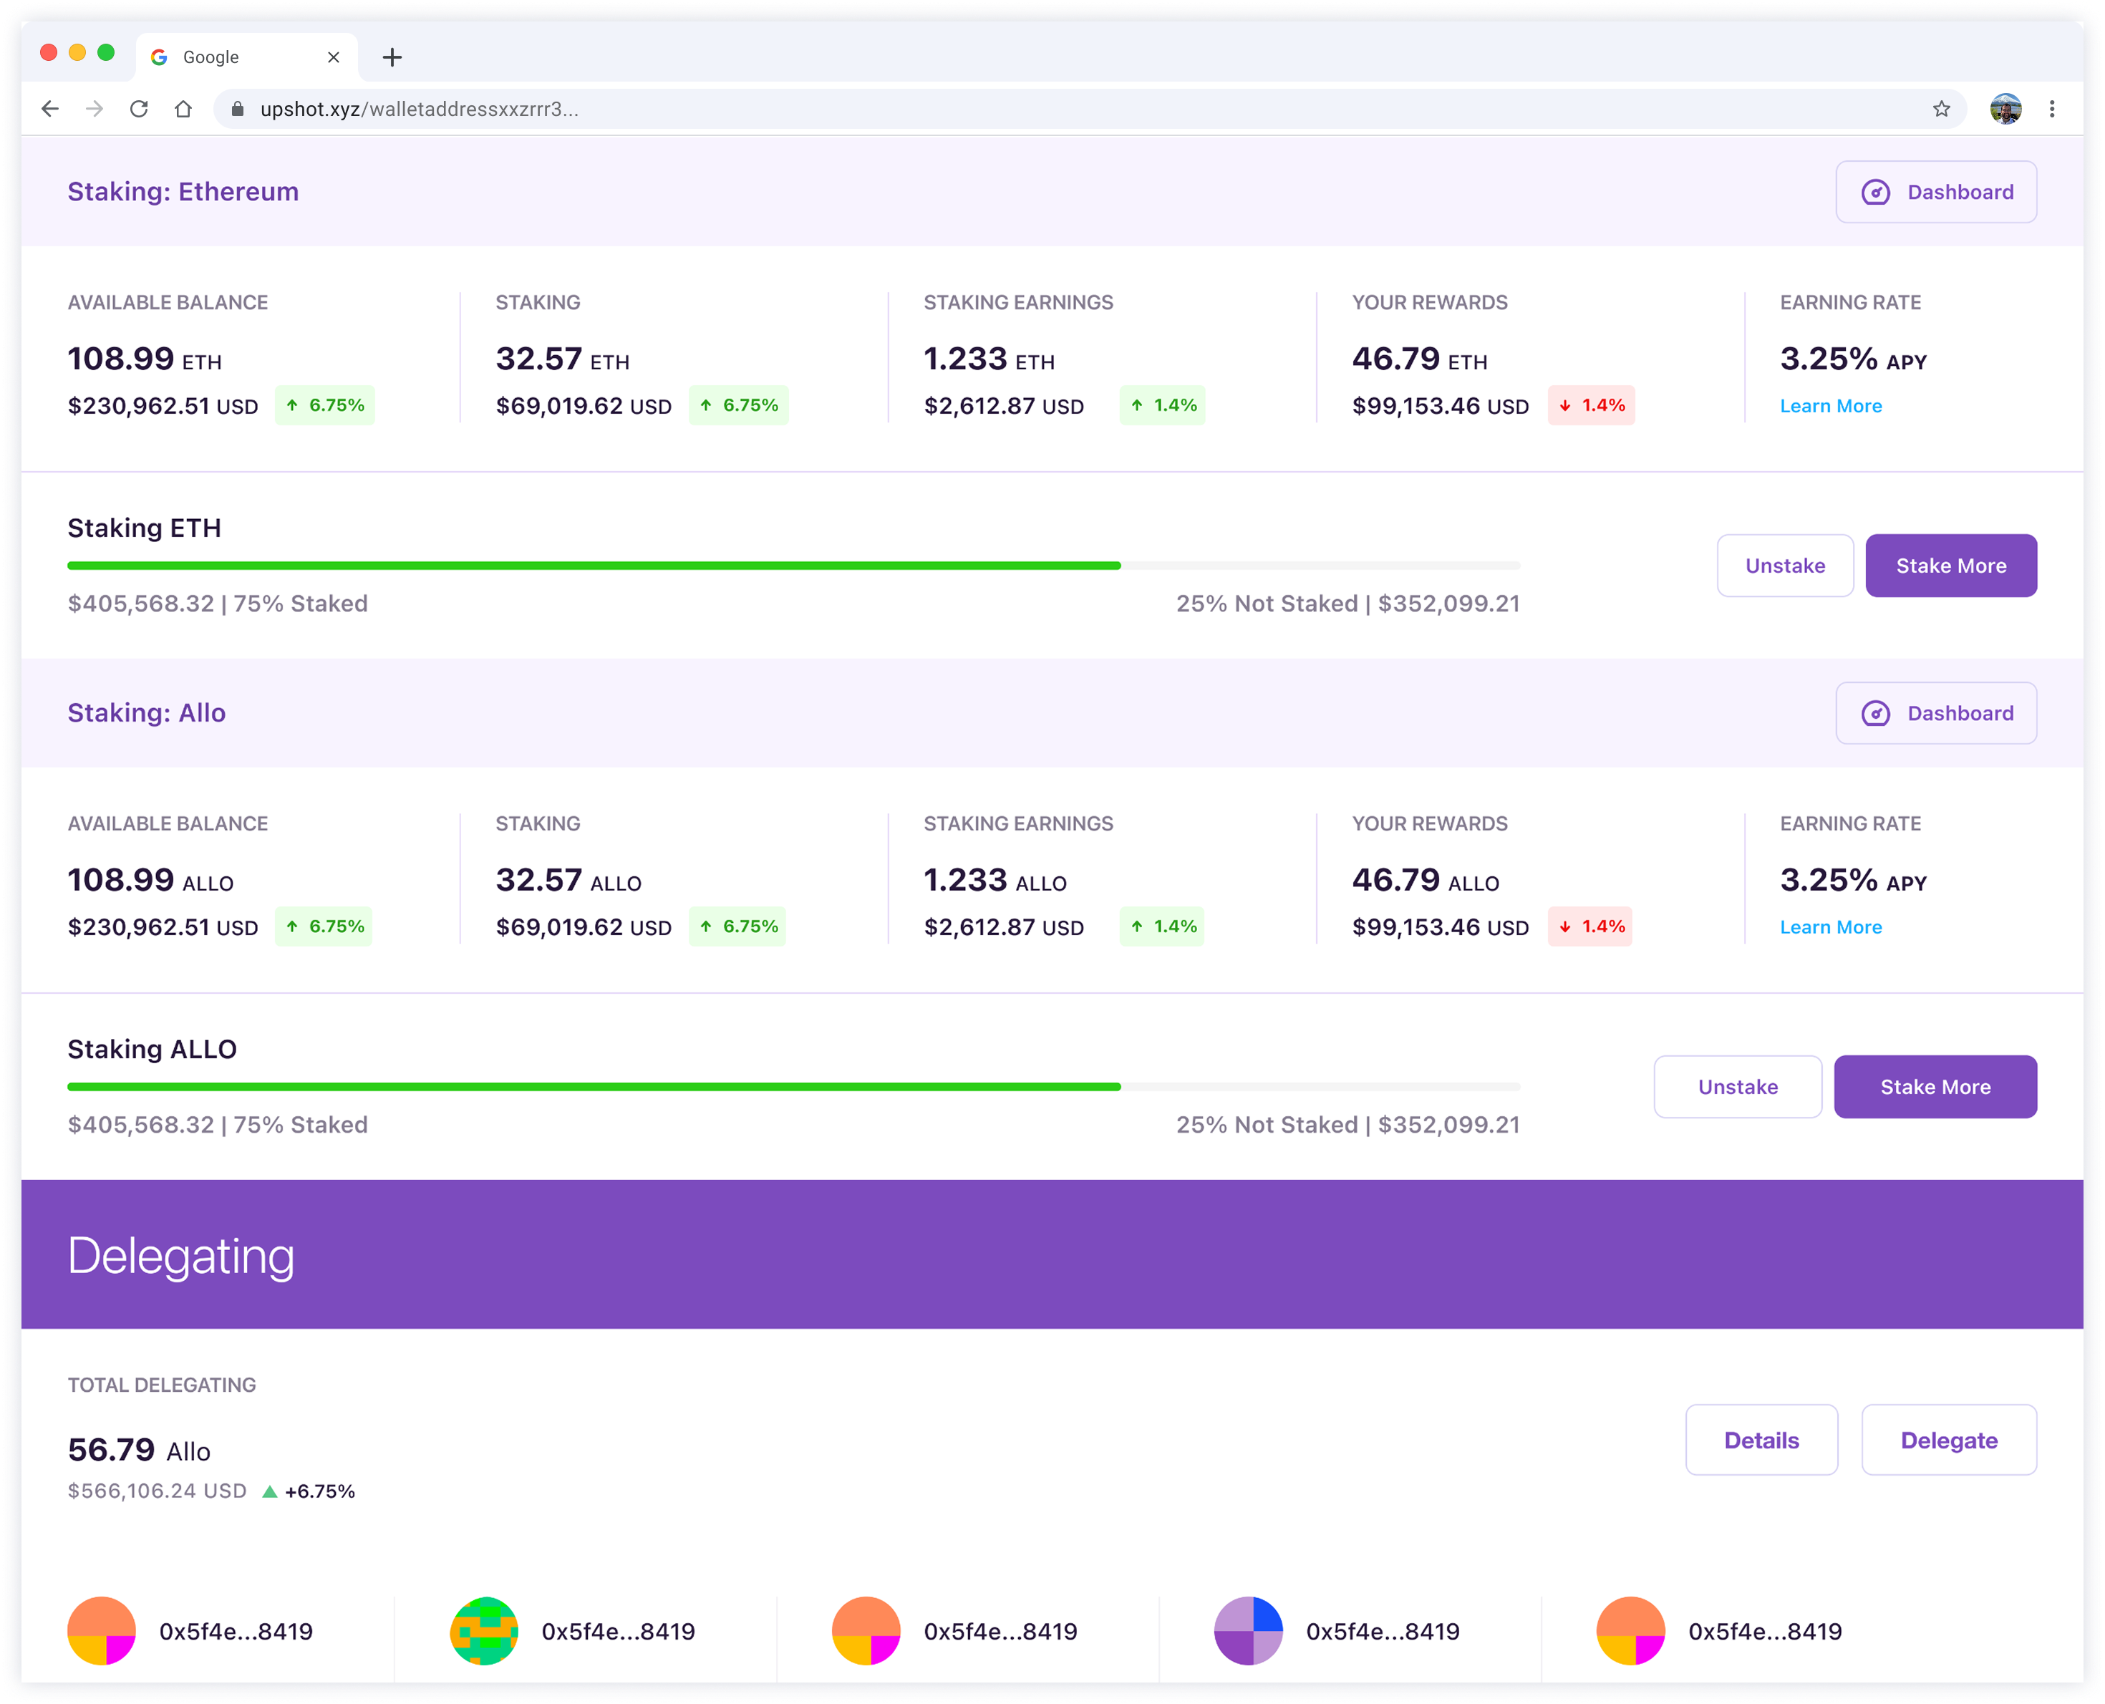Click the user profile avatar in toolbar
This screenshot has width=2105, height=1704.
click(x=2005, y=109)
